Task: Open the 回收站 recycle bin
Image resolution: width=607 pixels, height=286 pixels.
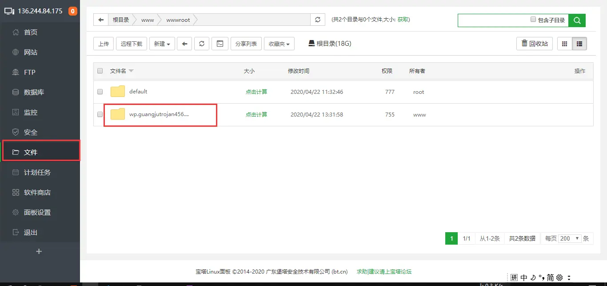Action: [x=535, y=44]
